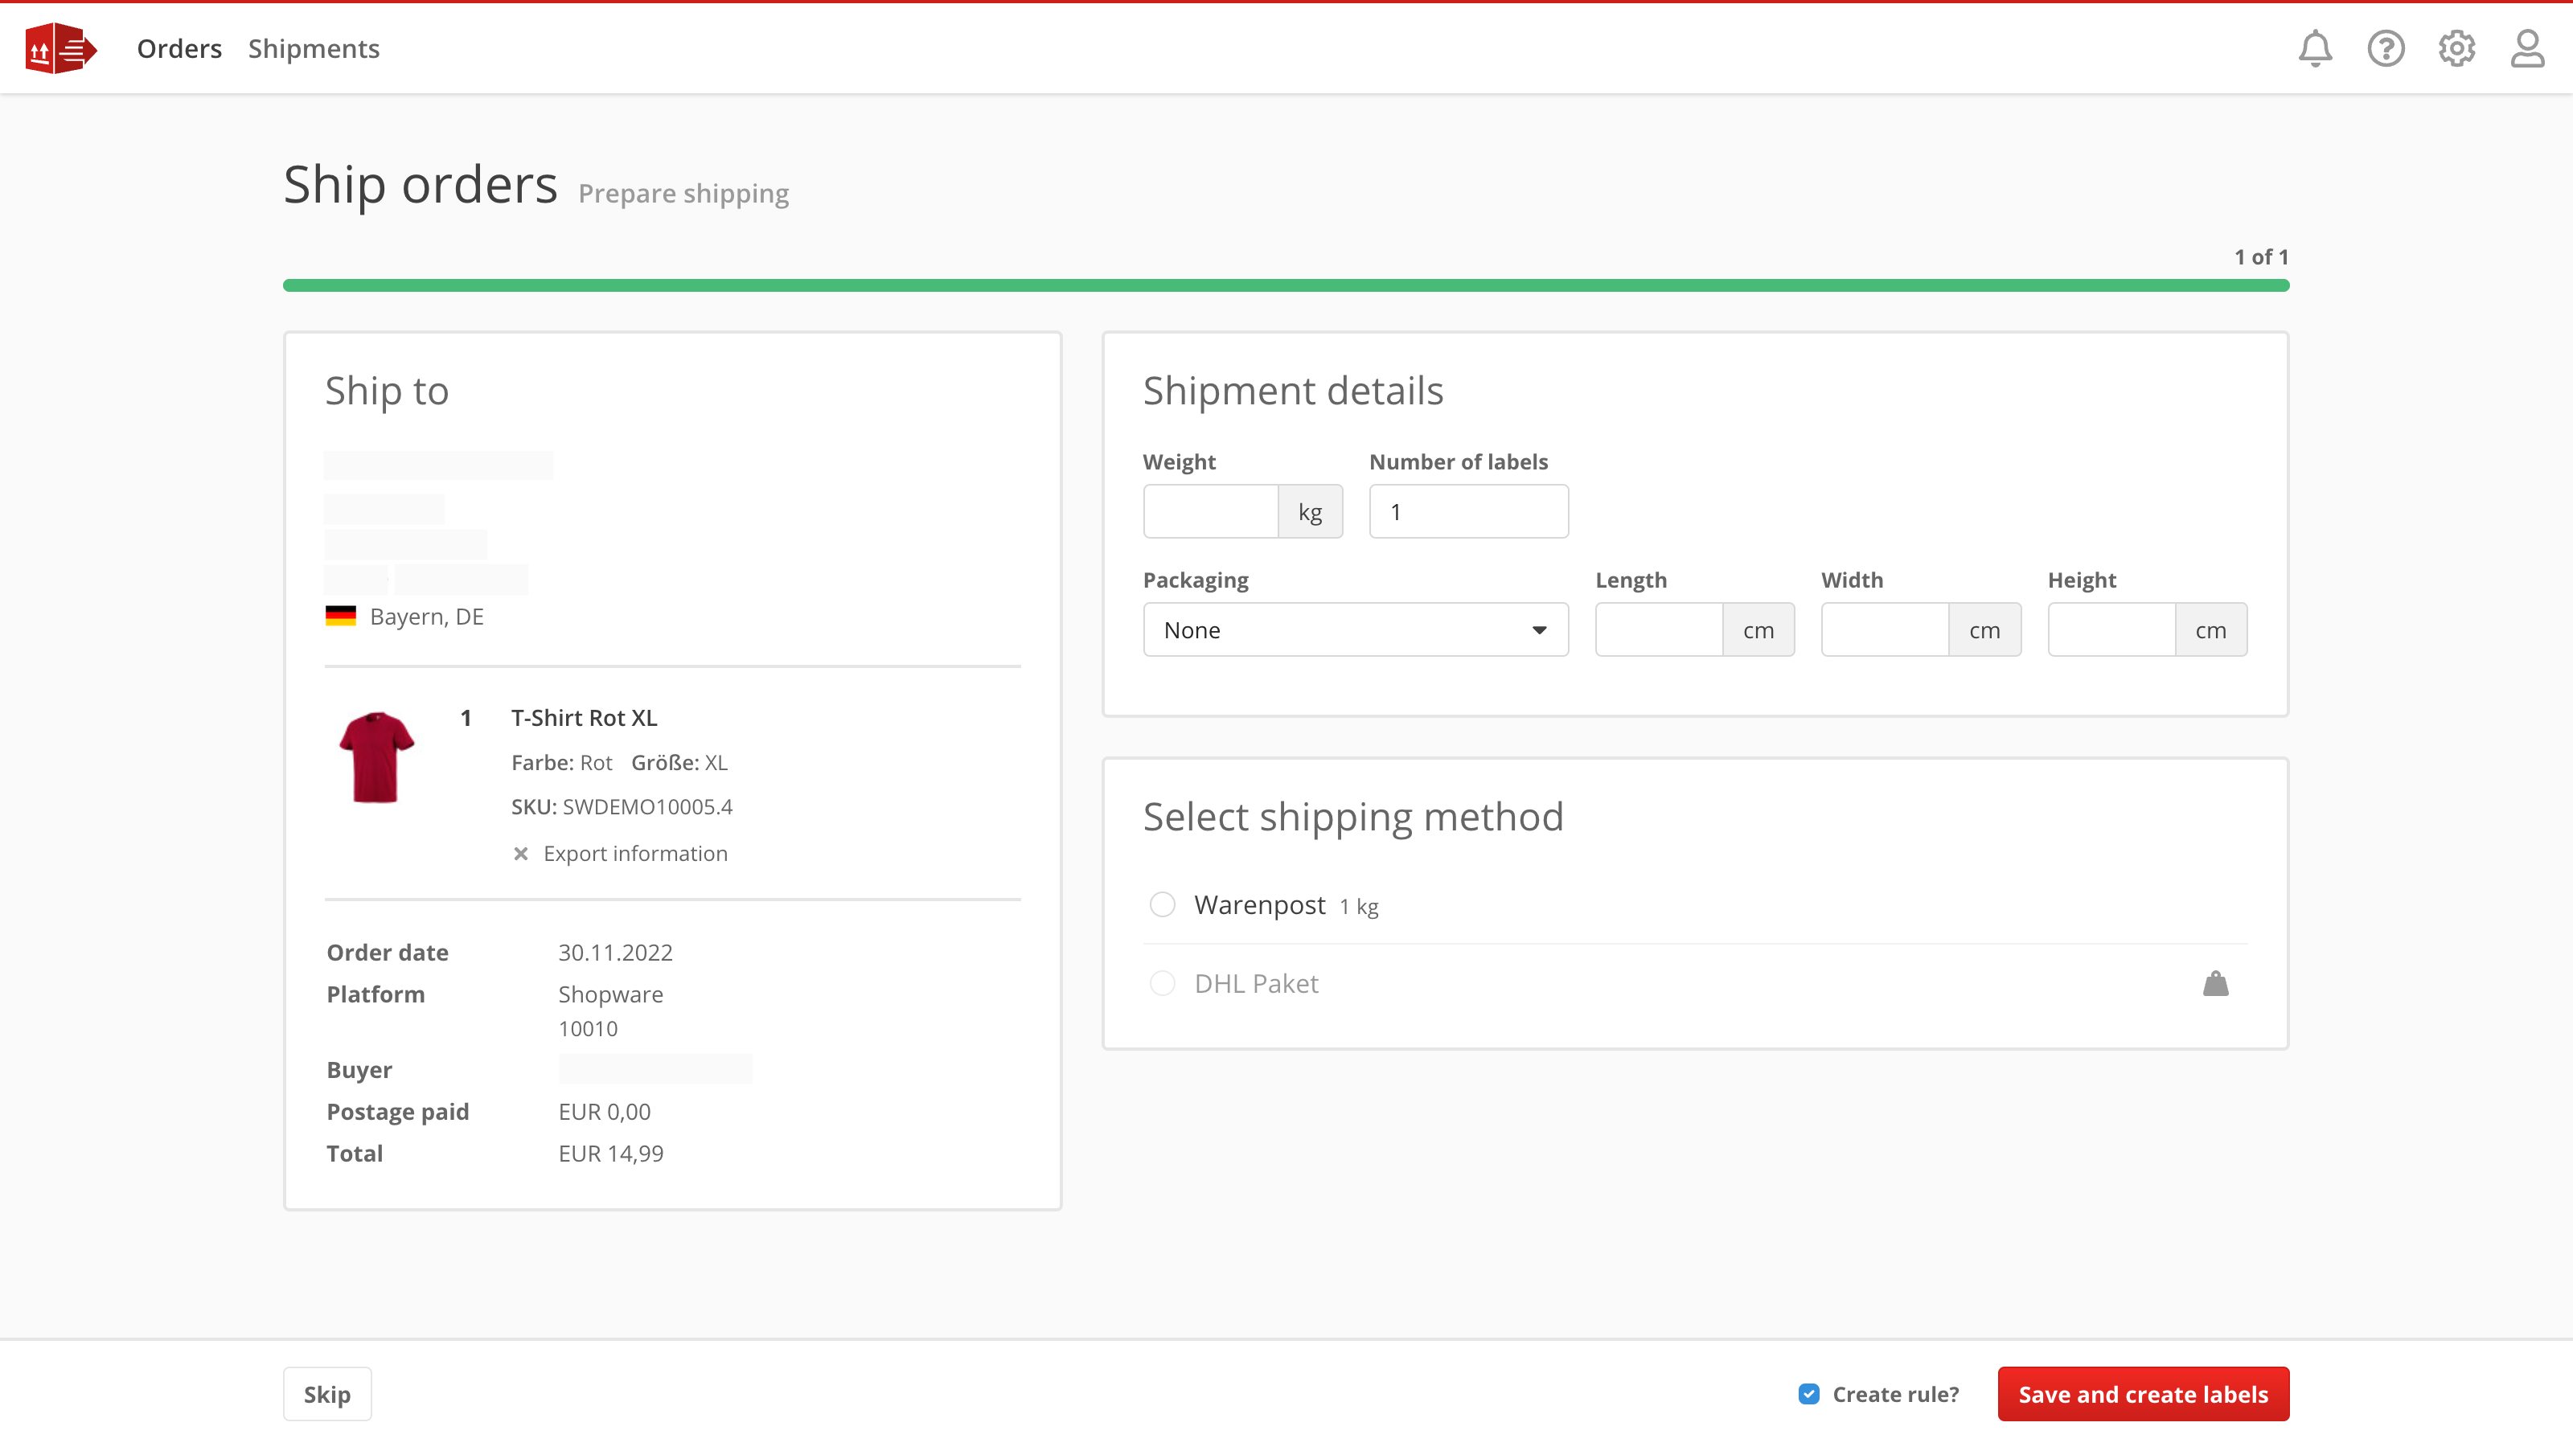The height and width of the screenshot is (1447, 2573).
Task: Click Save and create labels
Action: [x=2144, y=1394]
